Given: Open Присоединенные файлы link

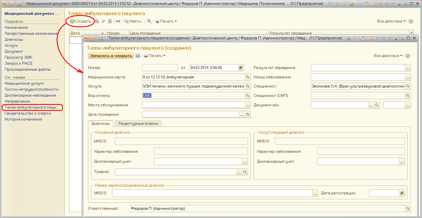Looking at the screenshot, I should (x=27, y=70).
